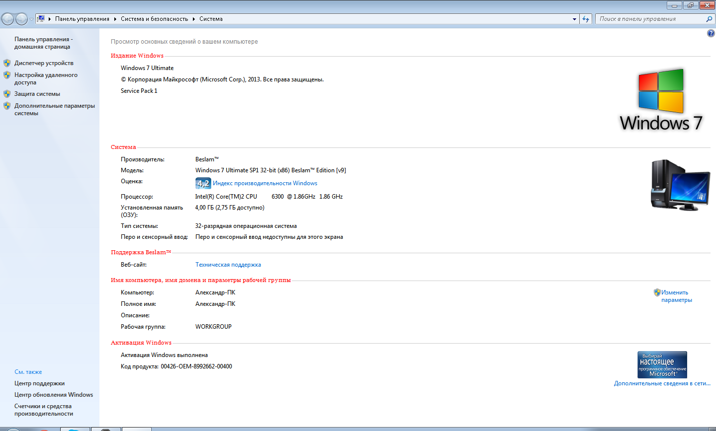Click the model text 'Beslam™ Edition [v9]'

pyautogui.click(x=319, y=170)
